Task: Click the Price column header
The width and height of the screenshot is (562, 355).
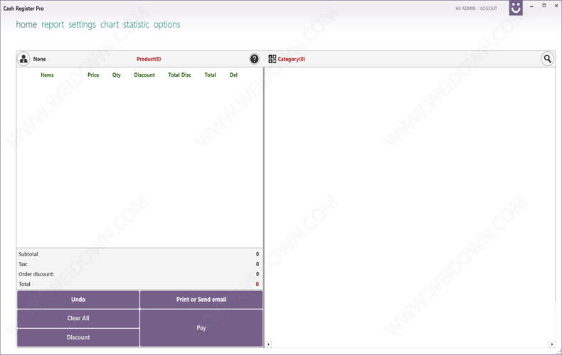Action: (x=93, y=75)
